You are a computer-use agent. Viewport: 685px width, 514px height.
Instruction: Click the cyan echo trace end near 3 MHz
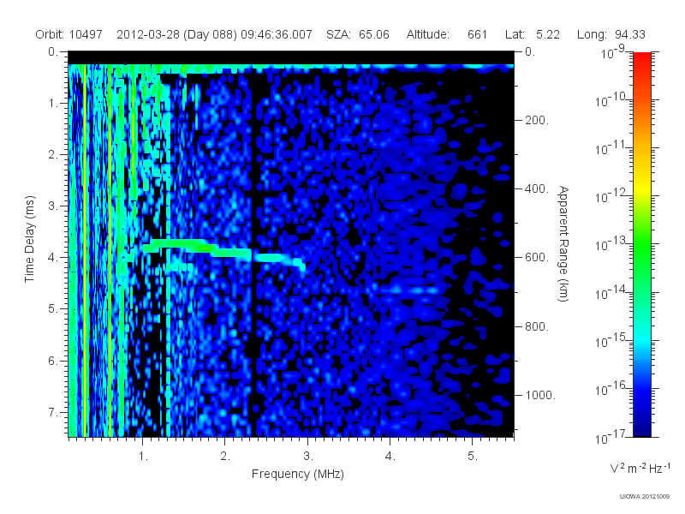pos(301,264)
